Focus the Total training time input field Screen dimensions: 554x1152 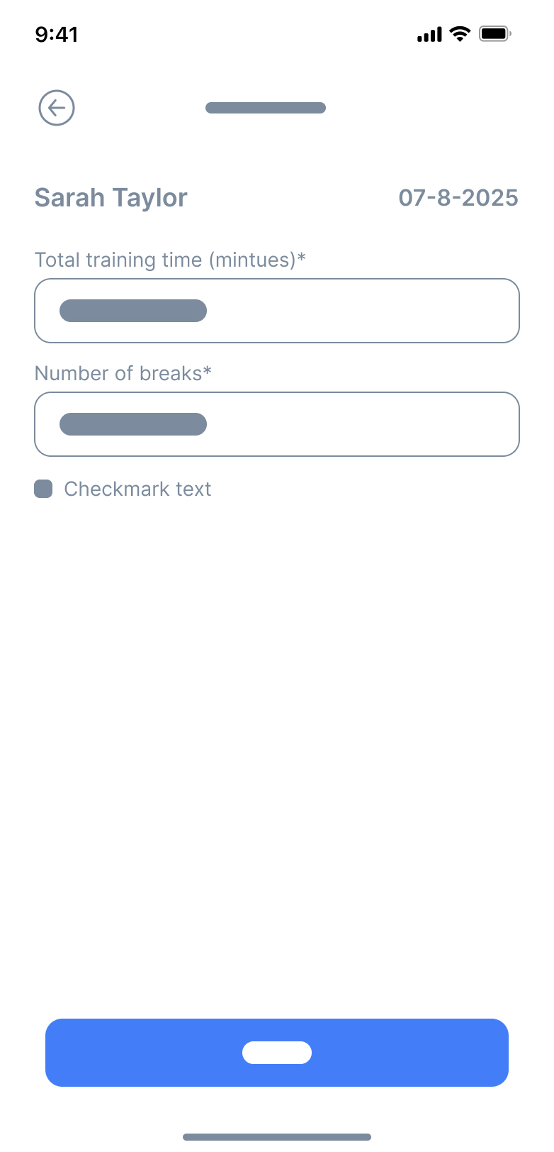[x=354, y=311]
